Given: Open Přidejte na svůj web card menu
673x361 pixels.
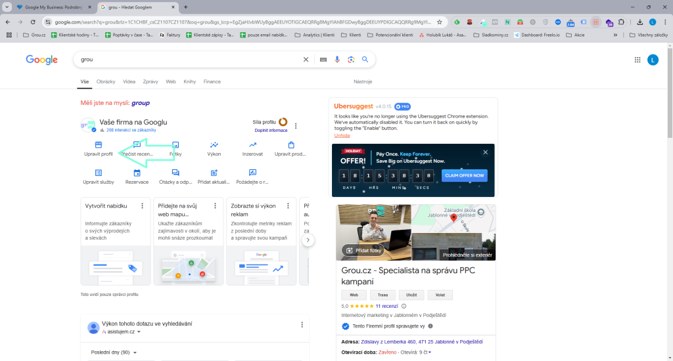Looking at the screenshot, I should (x=216, y=206).
